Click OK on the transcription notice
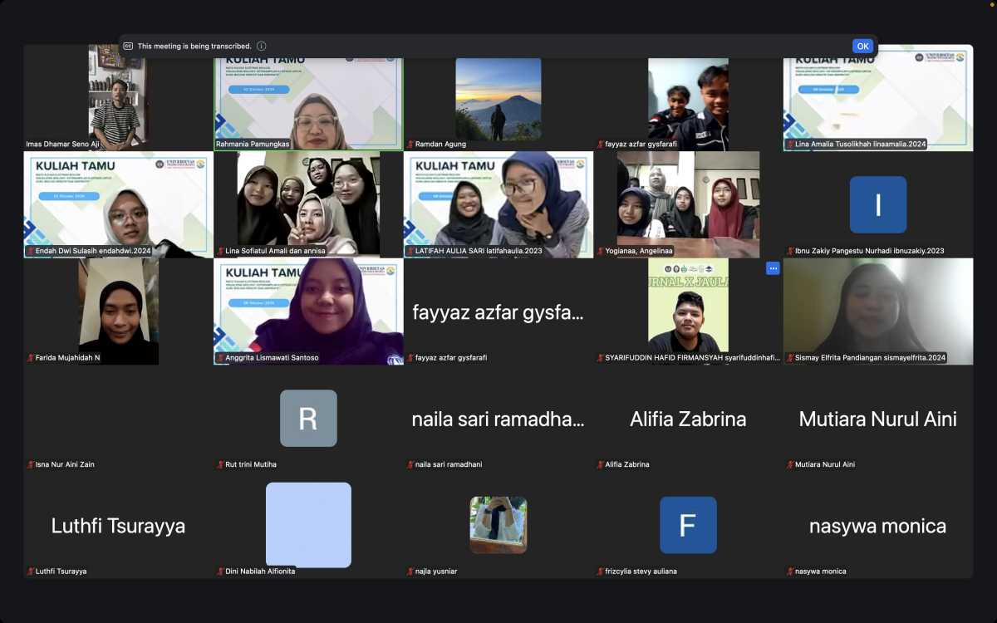997x623 pixels. tap(862, 47)
